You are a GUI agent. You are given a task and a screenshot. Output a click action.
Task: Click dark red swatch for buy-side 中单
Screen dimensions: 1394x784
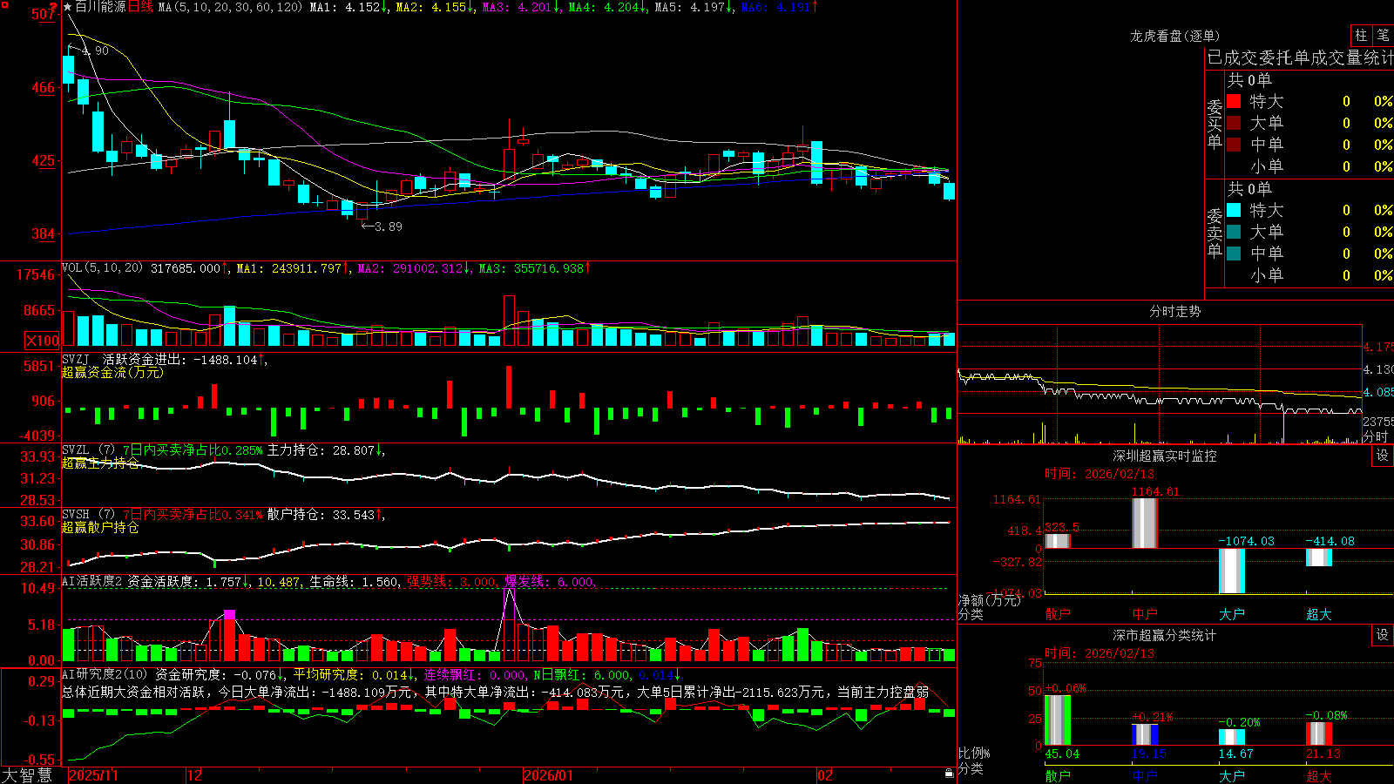[x=1234, y=144]
